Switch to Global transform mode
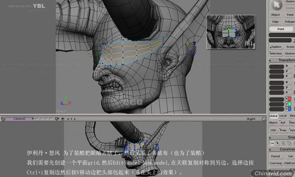Image resolution: width=295 pixels, height=177 pixels. (273, 116)
